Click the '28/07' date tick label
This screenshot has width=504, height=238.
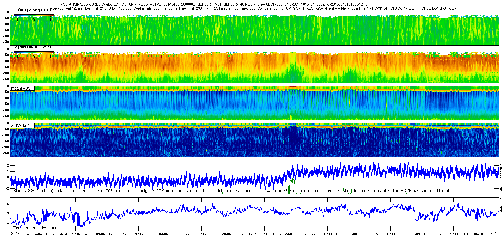302,234
